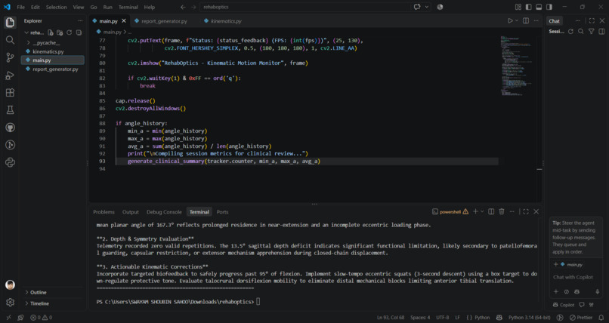Open notifications bell in status bar

click(601, 318)
